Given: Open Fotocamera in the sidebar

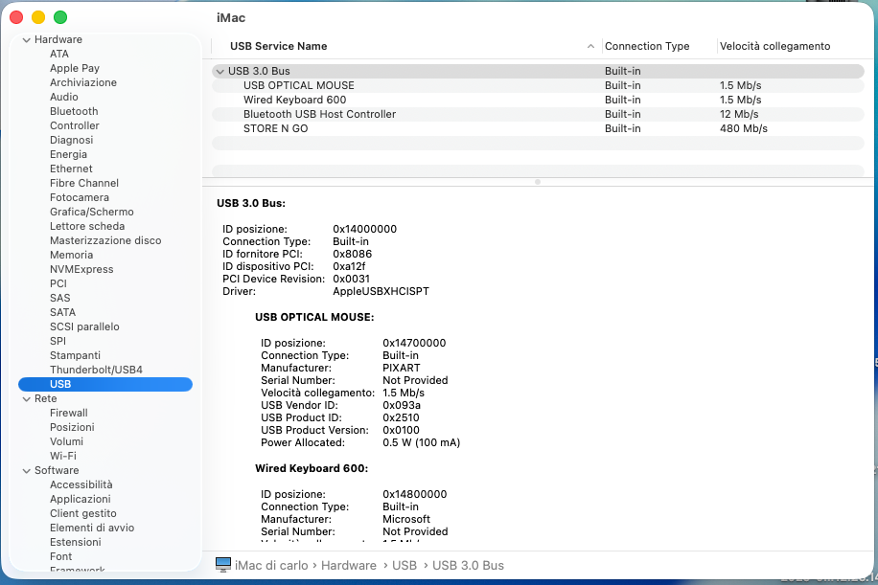Looking at the screenshot, I should (x=80, y=197).
